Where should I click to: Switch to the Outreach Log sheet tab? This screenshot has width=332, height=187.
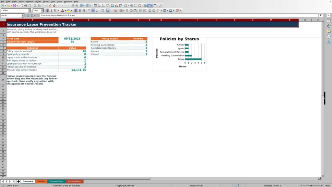pos(56,181)
